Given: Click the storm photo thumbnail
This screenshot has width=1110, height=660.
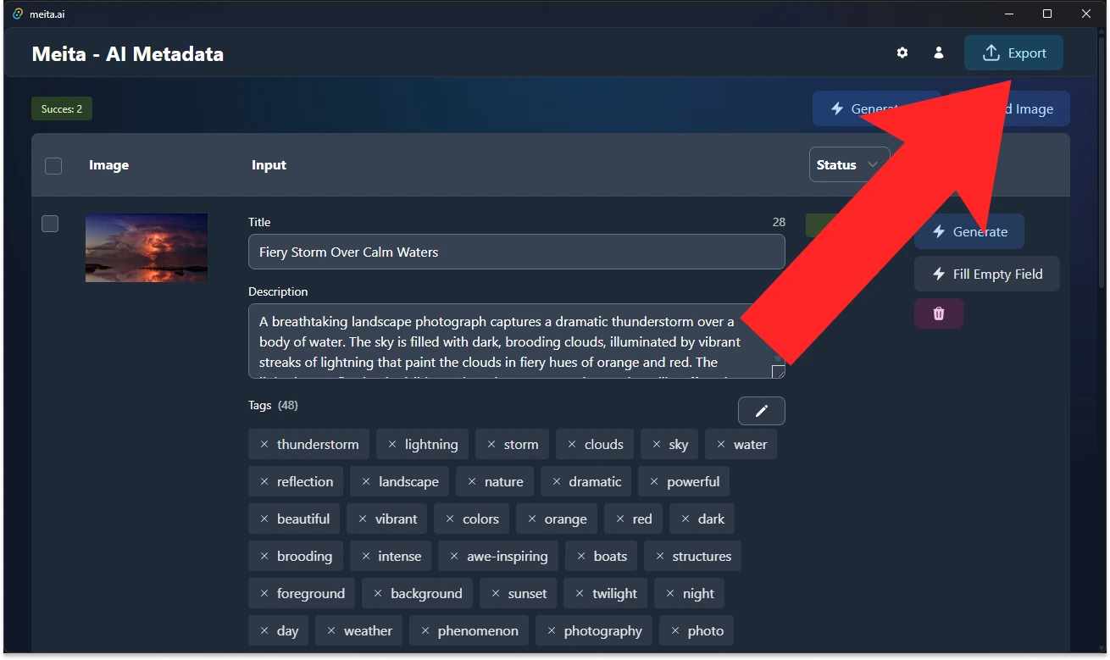Looking at the screenshot, I should [x=146, y=247].
